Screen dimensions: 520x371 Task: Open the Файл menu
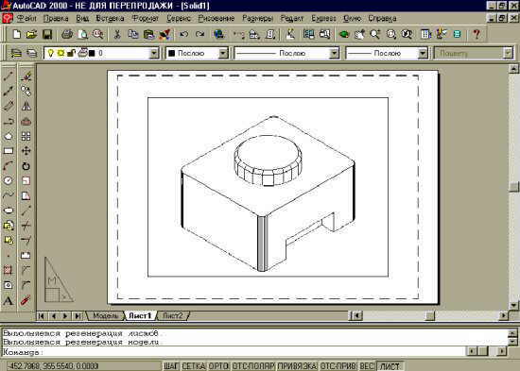click(26, 18)
